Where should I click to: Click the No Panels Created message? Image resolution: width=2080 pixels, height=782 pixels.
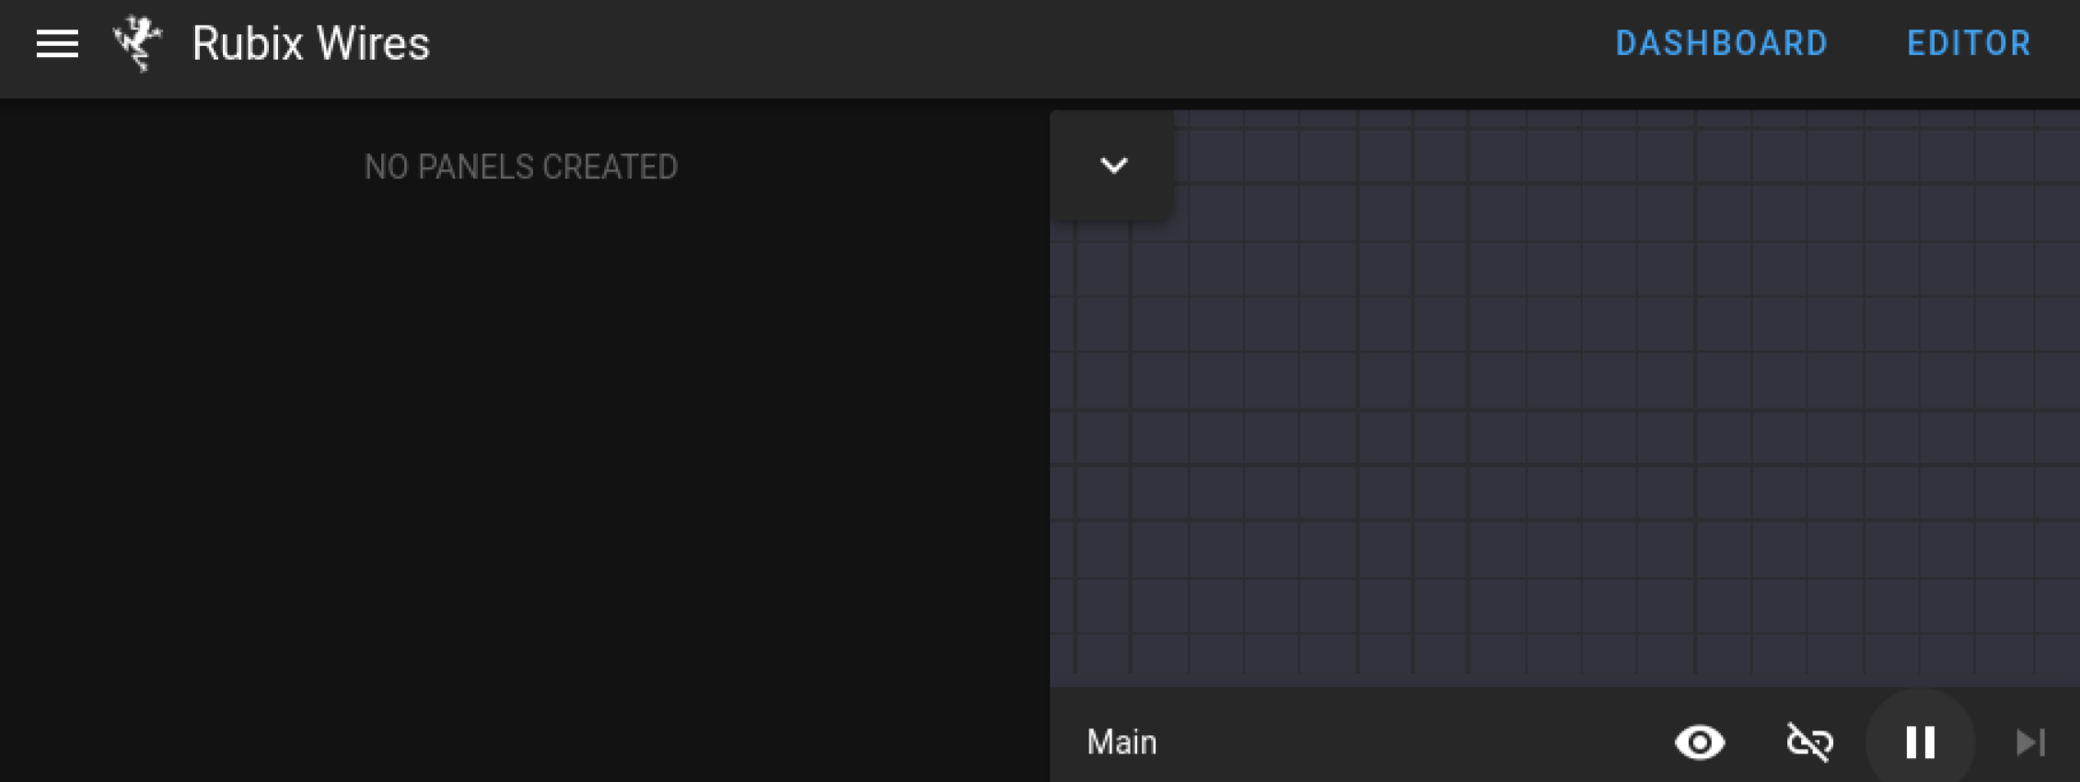tap(520, 167)
